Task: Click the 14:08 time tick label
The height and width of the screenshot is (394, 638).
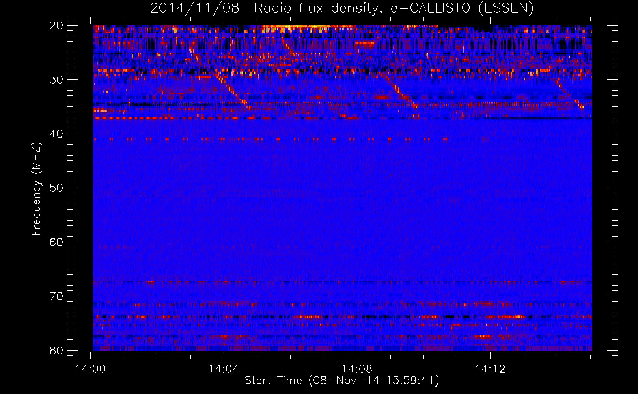Action: [357, 369]
